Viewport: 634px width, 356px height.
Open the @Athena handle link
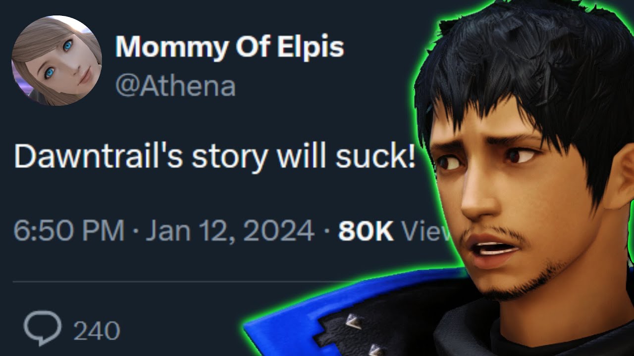[x=175, y=86]
